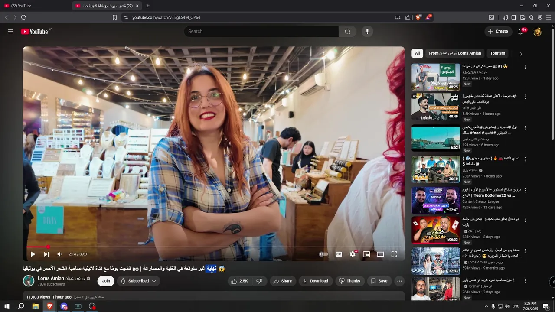Open Brave playlist music icon
The width and height of the screenshot is (555, 312).
pyautogui.click(x=505, y=17)
